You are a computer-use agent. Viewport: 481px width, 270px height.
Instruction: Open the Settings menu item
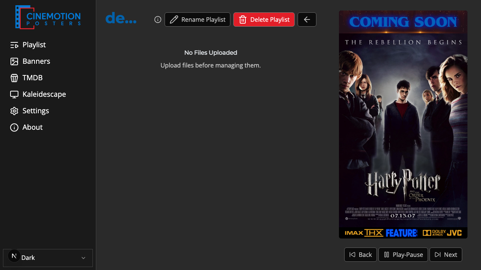(30, 111)
